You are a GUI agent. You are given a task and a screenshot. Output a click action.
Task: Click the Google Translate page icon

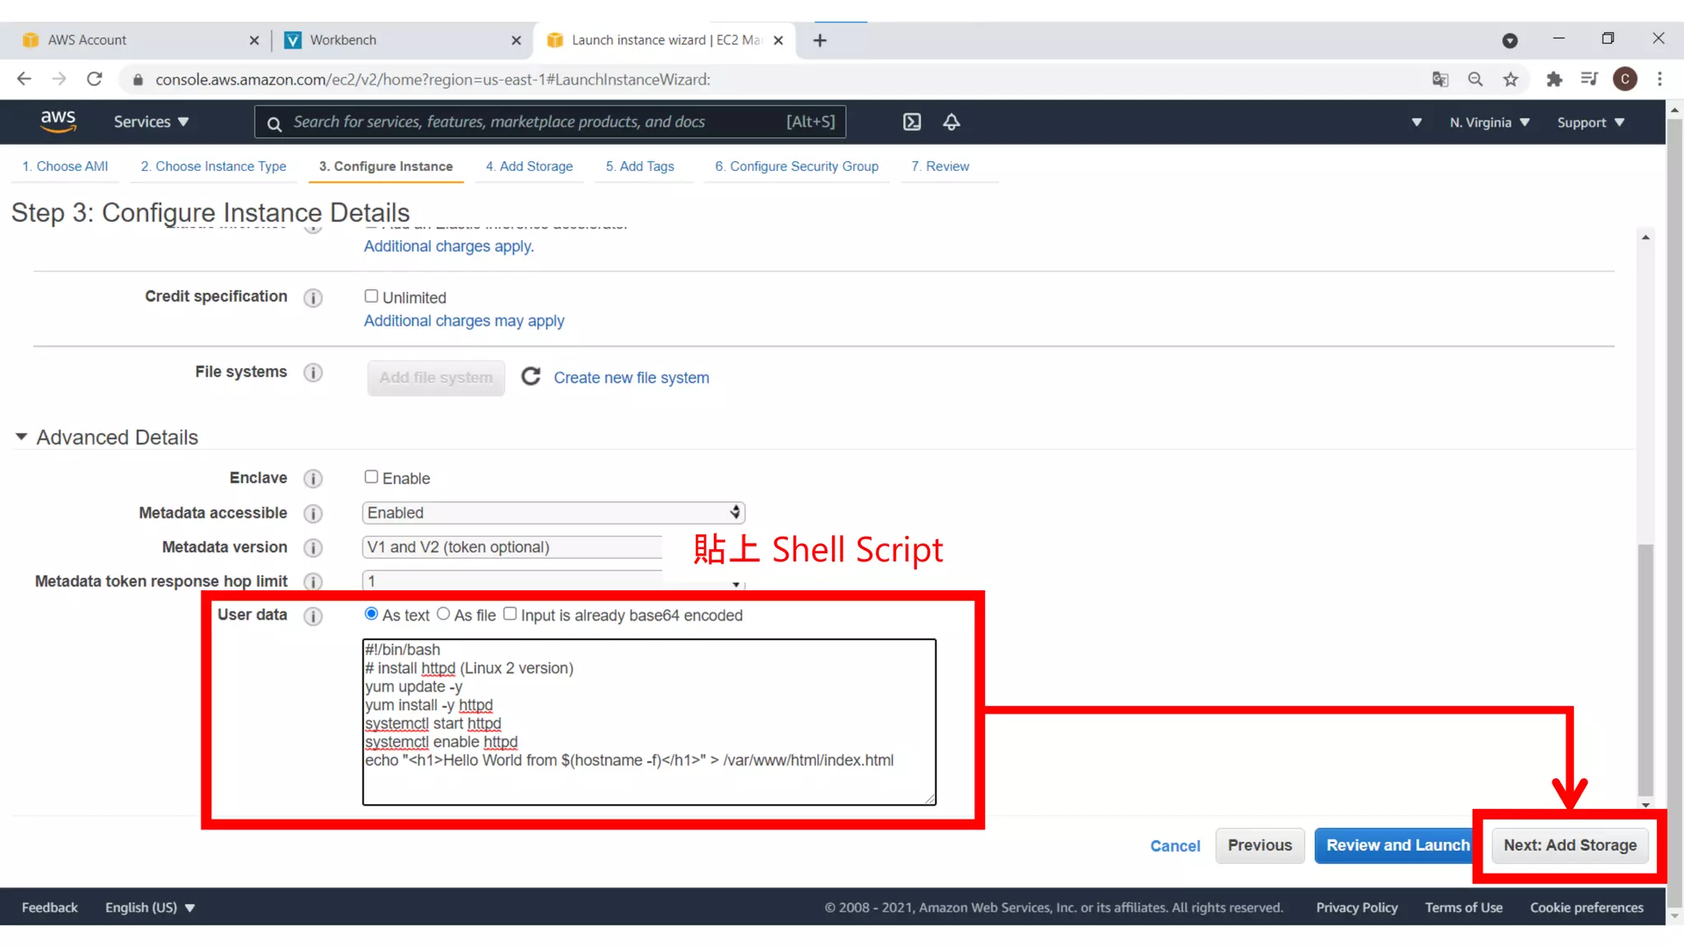coord(1440,79)
